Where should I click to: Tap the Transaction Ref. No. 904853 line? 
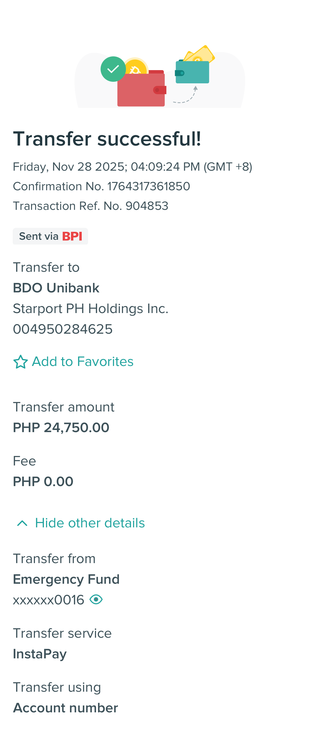[90, 206]
